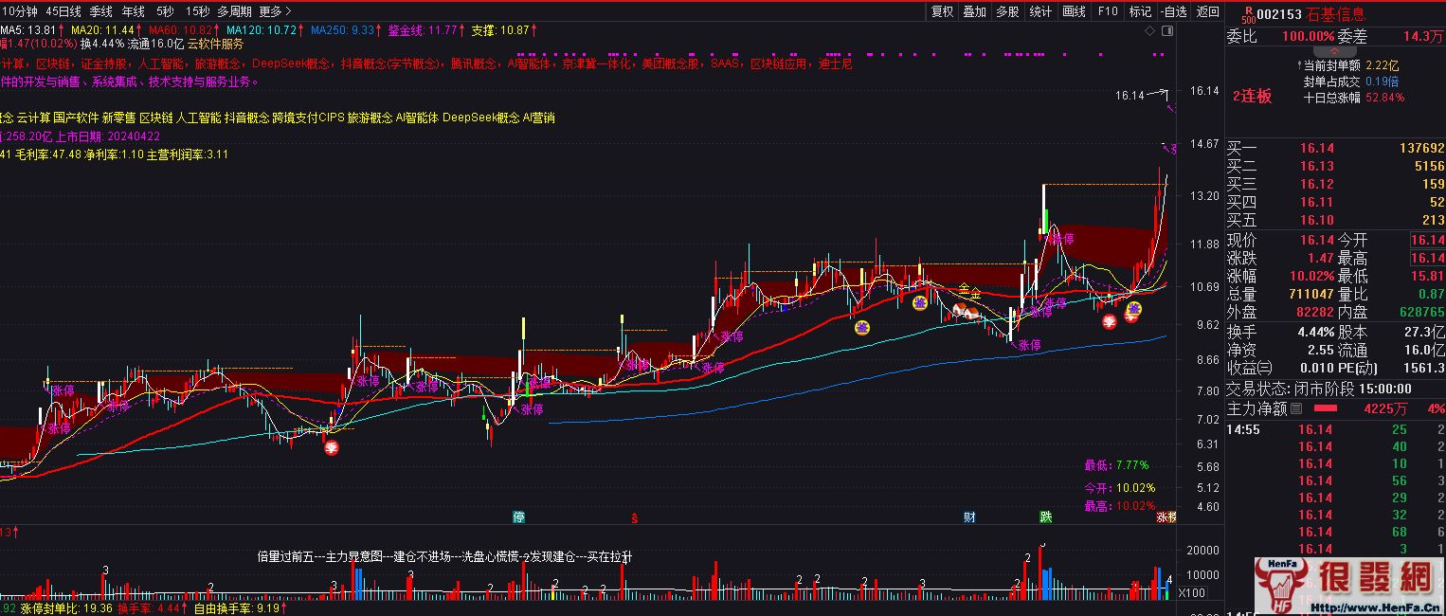Click the 停 event marker below the chart
Viewport: 1446px width, 616px height.
coord(518,516)
